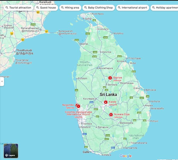Viewport: 178px width, 160px height.
Task: Click the Google logo on the map
Action: click(x=125, y=156)
